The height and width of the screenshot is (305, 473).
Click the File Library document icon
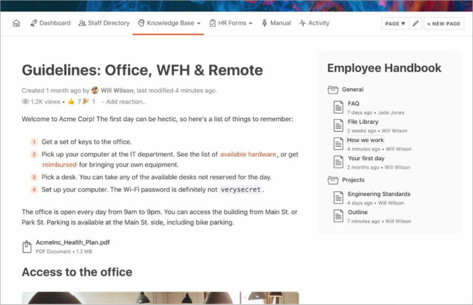[338, 125]
